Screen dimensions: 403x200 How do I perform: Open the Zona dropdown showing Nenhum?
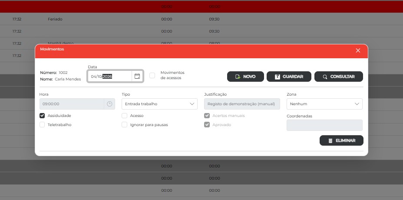tap(324, 104)
